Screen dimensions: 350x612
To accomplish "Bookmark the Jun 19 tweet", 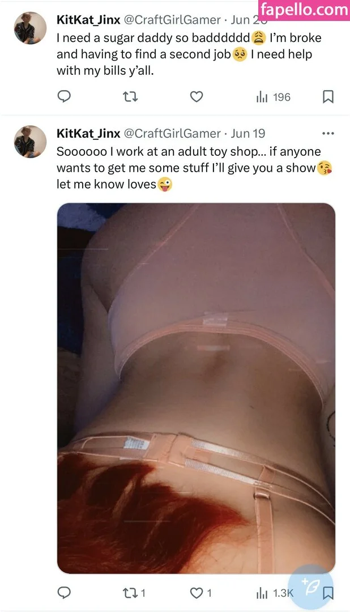I will click(x=328, y=593).
